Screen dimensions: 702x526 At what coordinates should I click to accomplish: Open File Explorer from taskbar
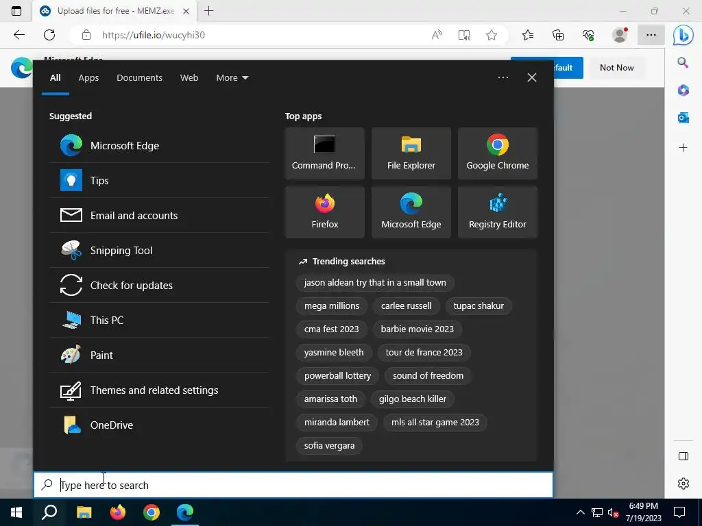84,512
